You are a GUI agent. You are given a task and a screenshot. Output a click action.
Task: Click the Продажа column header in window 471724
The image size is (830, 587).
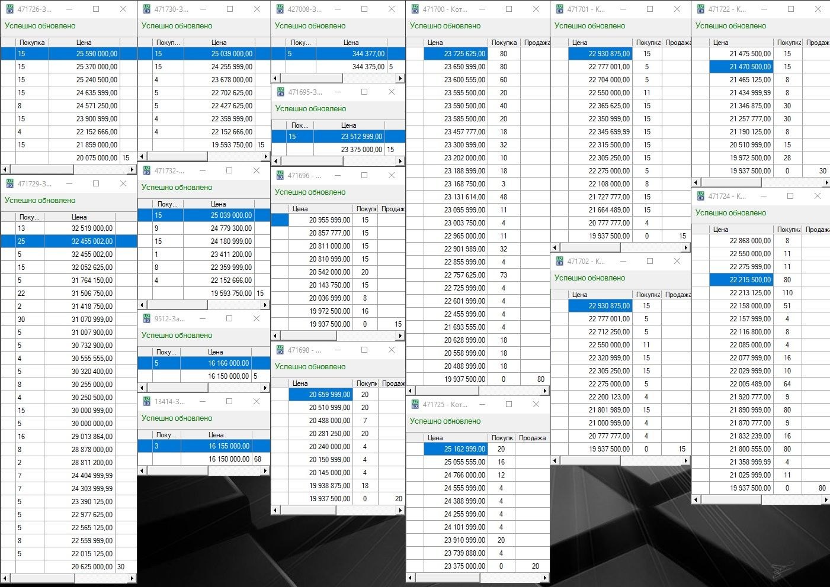pos(817,230)
